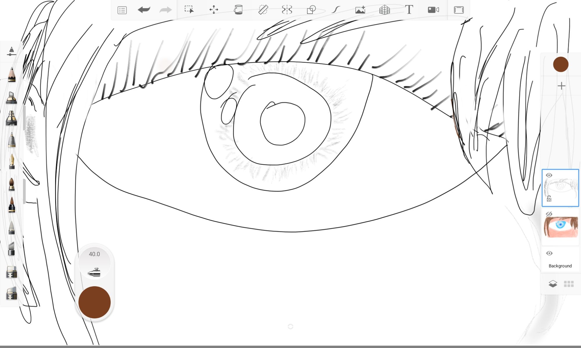Toggle the predictive stroke tool
This screenshot has height=348, width=581.
(x=336, y=10)
